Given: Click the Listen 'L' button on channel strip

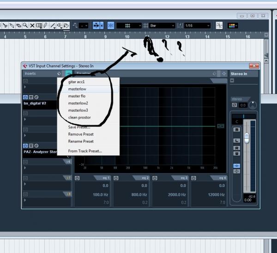Looking at the screenshot, I should point(237,140).
